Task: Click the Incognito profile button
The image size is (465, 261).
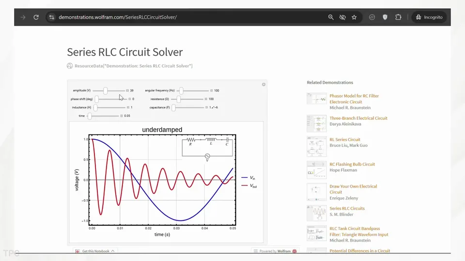Action: click(429, 17)
